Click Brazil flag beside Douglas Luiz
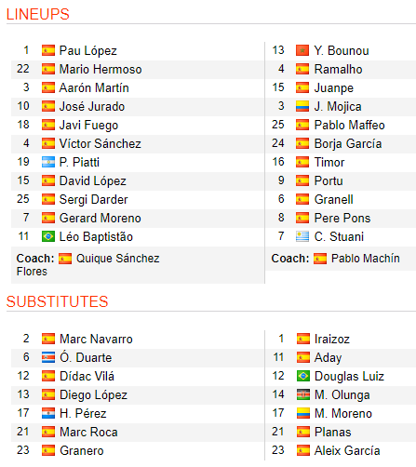 pyautogui.click(x=303, y=376)
